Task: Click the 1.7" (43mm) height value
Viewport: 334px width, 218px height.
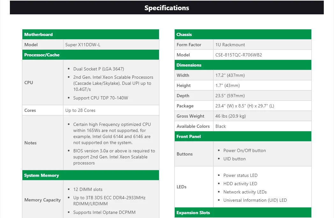Action: (x=228, y=86)
